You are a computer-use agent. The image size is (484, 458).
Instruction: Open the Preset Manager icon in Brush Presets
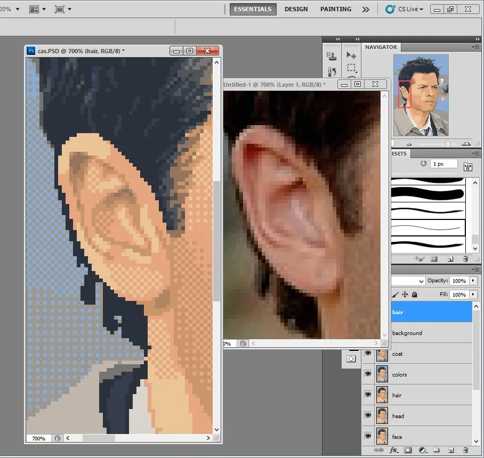click(x=434, y=259)
